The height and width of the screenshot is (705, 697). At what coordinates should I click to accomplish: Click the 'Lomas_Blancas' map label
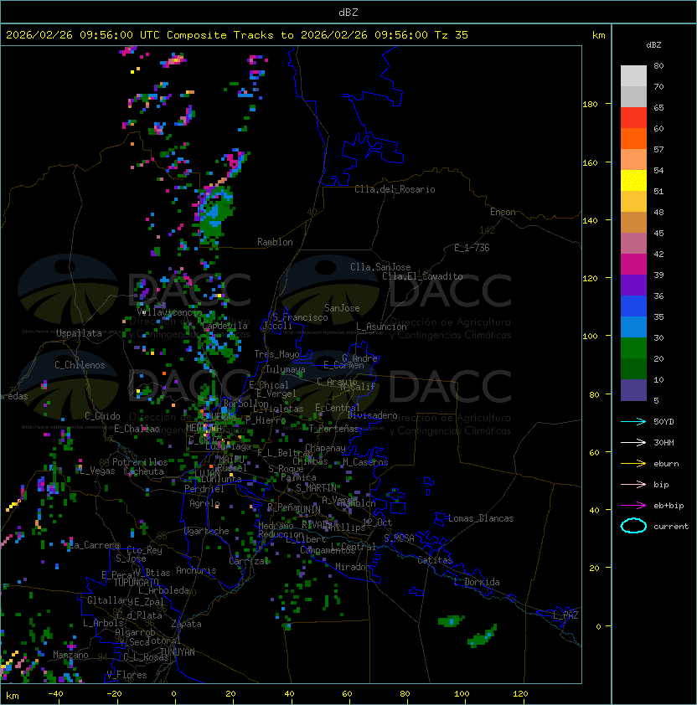pyautogui.click(x=481, y=518)
